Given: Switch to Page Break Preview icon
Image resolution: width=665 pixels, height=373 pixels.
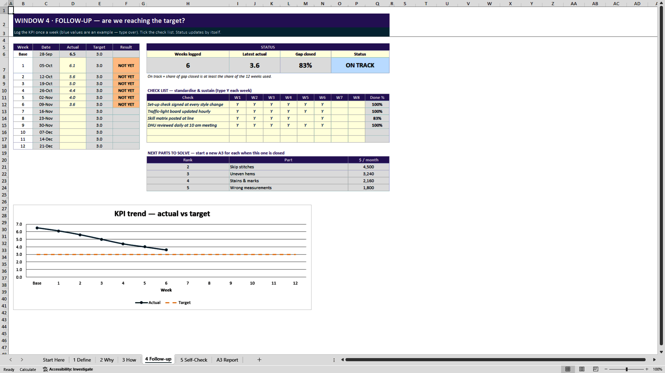Looking at the screenshot, I should [596, 369].
